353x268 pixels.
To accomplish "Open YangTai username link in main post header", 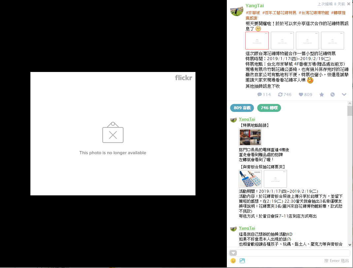I will pyautogui.click(x=254, y=6).
